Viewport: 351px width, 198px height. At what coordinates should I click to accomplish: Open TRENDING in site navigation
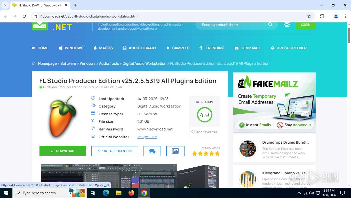tap(212, 48)
